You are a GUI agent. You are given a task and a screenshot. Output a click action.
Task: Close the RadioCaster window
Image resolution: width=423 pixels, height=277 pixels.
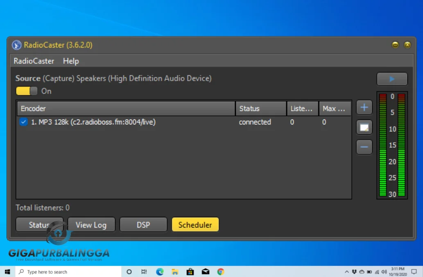407,45
